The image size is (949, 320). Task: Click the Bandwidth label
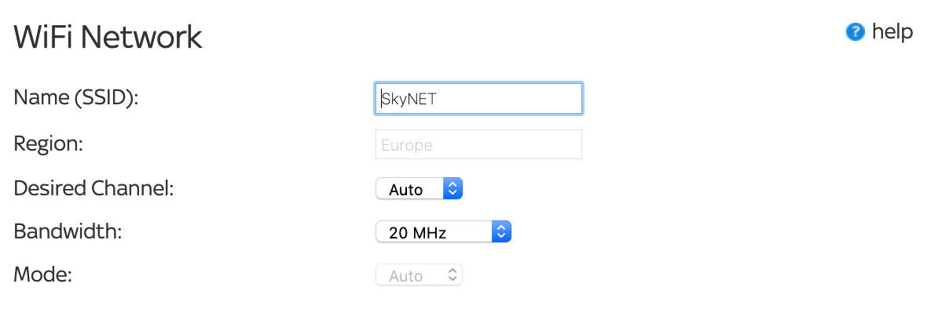coord(67,231)
